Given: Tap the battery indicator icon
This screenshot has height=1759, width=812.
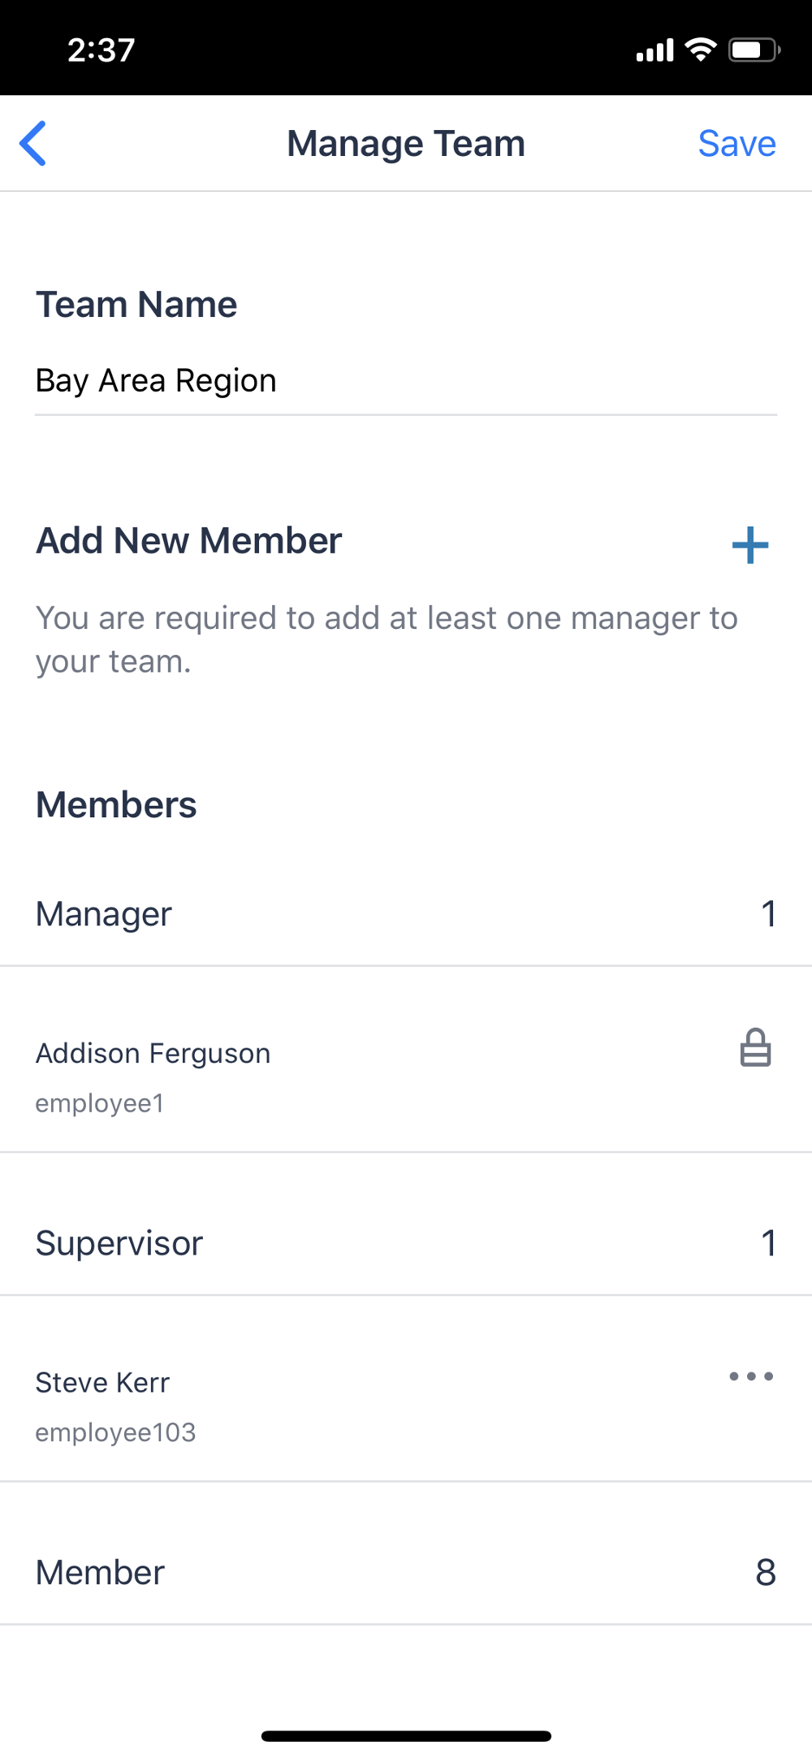Looking at the screenshot, I should 754,50.
